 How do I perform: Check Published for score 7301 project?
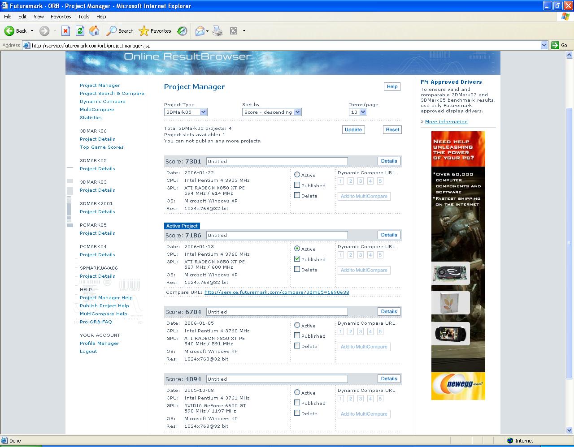coord(297,185)
